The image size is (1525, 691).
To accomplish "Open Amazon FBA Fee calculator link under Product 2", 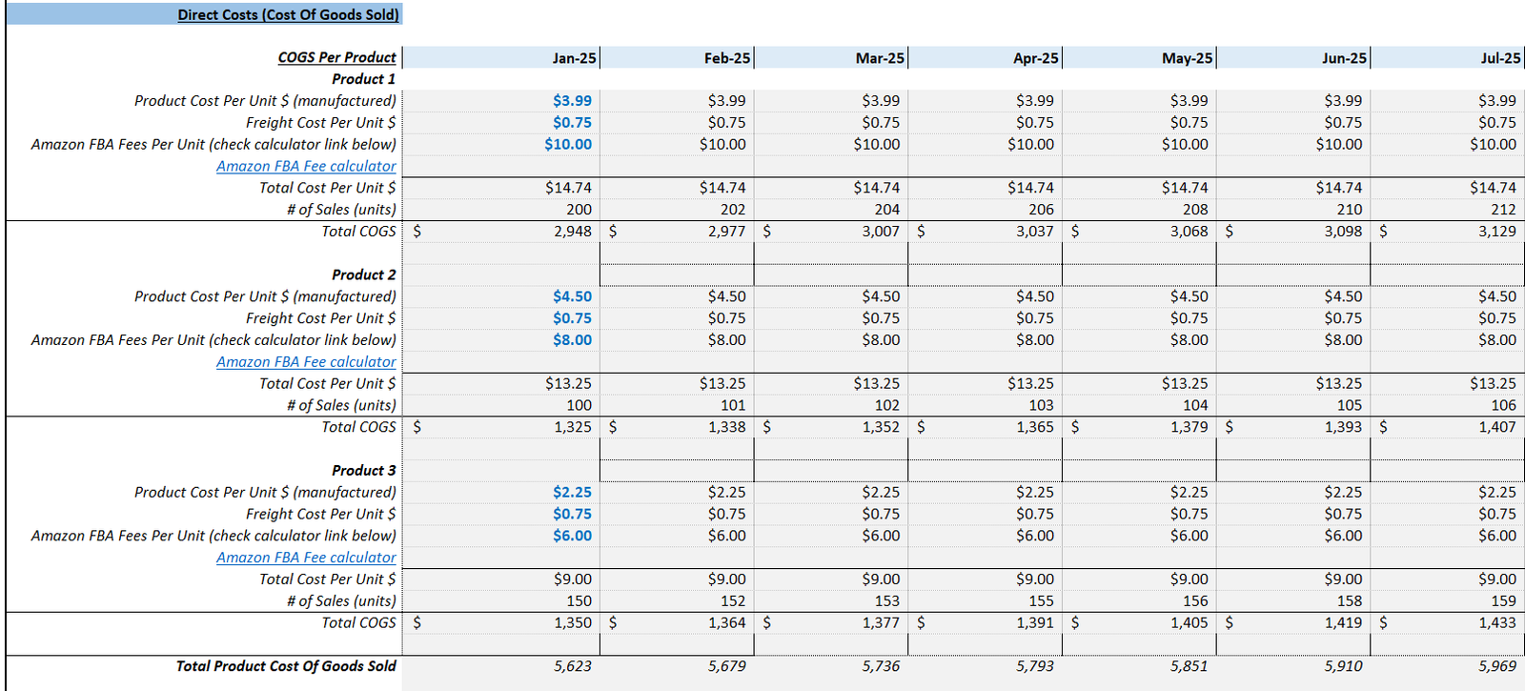I will click(x=306, y=362).
